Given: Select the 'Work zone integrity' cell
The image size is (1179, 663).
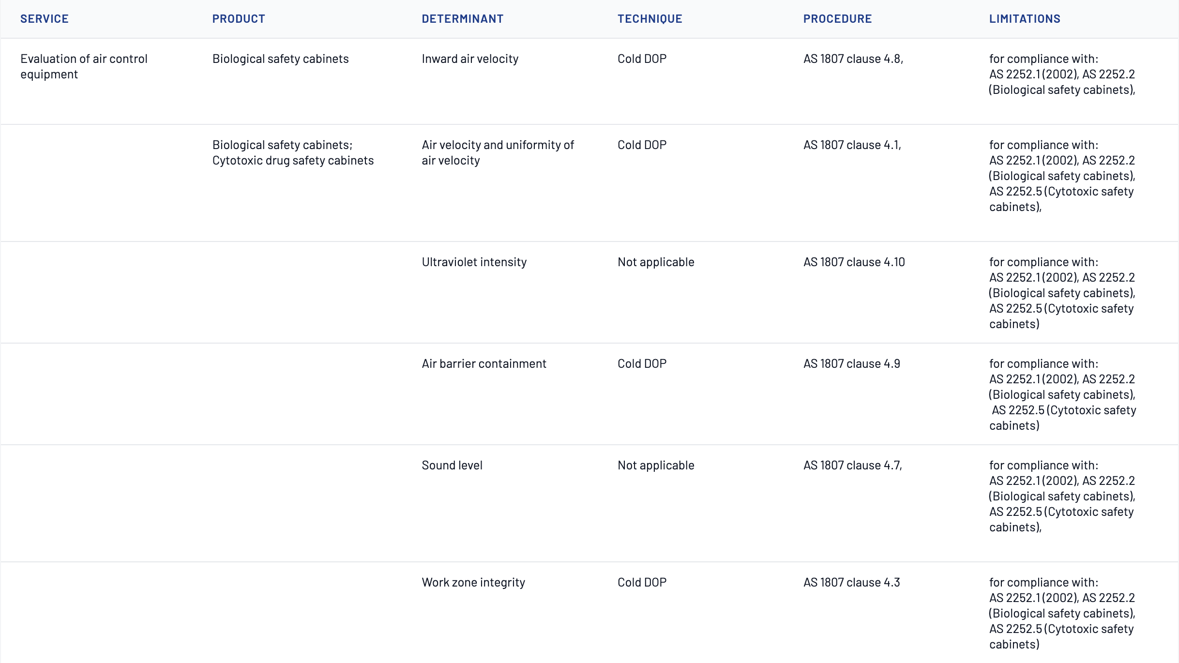Looking at the screenshot, I should click(x=473, y=582).
